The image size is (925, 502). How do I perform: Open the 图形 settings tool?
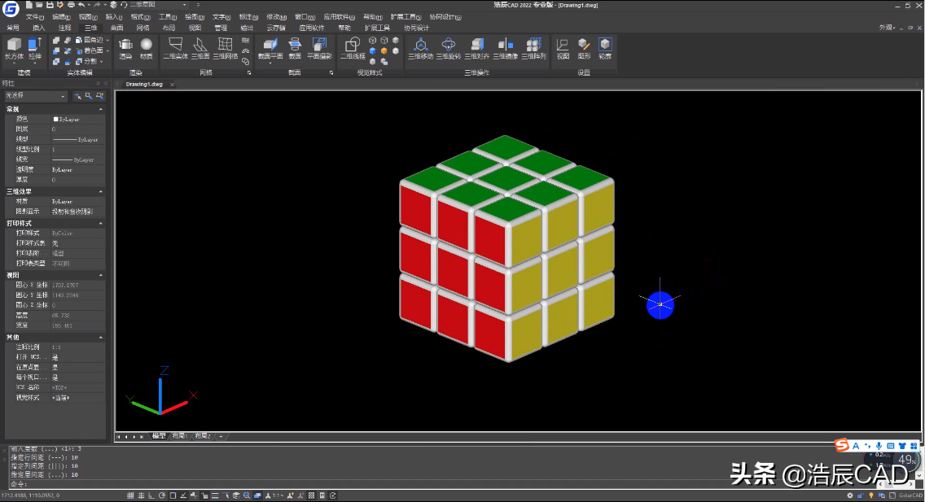pos(584,48)
